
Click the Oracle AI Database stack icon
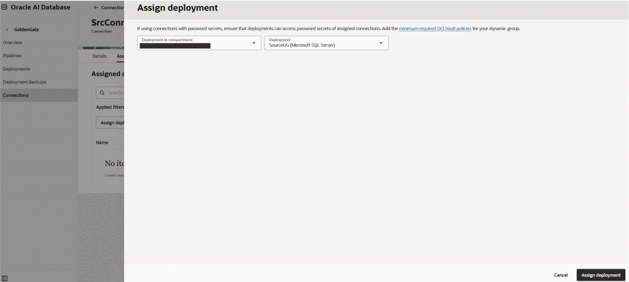[x=4, y=7]
